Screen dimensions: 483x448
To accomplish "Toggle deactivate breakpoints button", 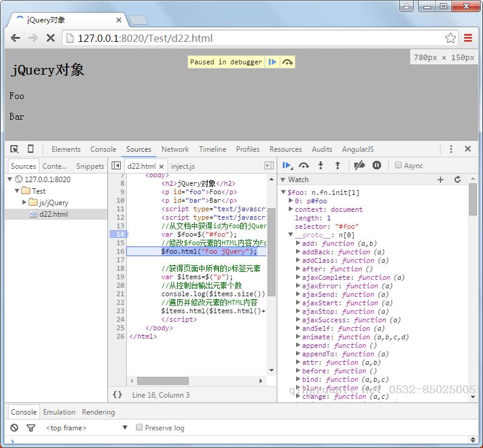I will [x=359, y=165].
